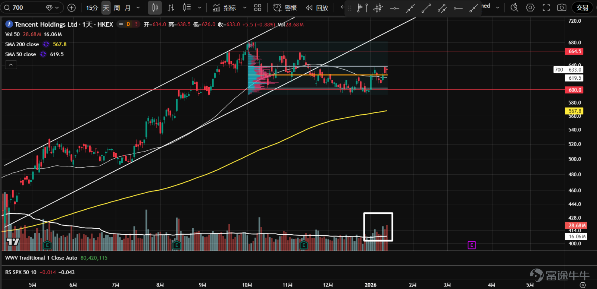597x289 pixels.
Task: Enter fullscreen mode
Action: click(x=546, y=7)
